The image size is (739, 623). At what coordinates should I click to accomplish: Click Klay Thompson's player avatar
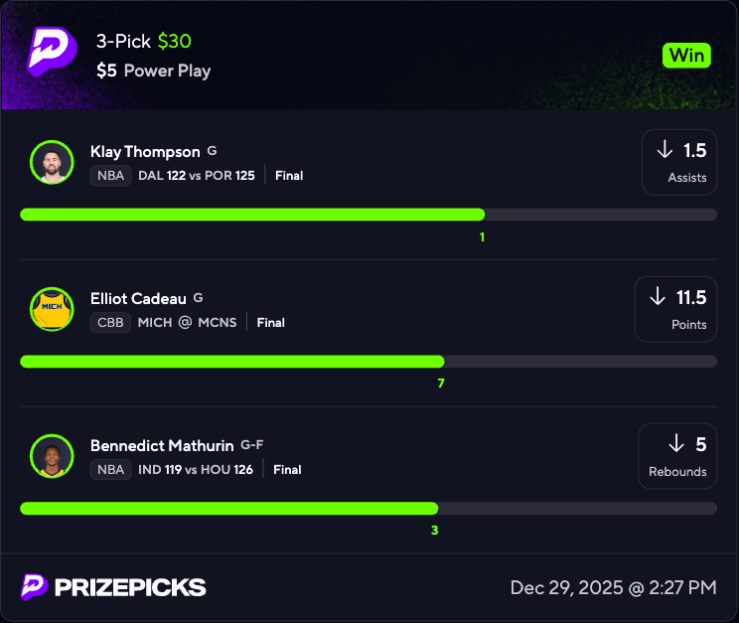(52, 162)
